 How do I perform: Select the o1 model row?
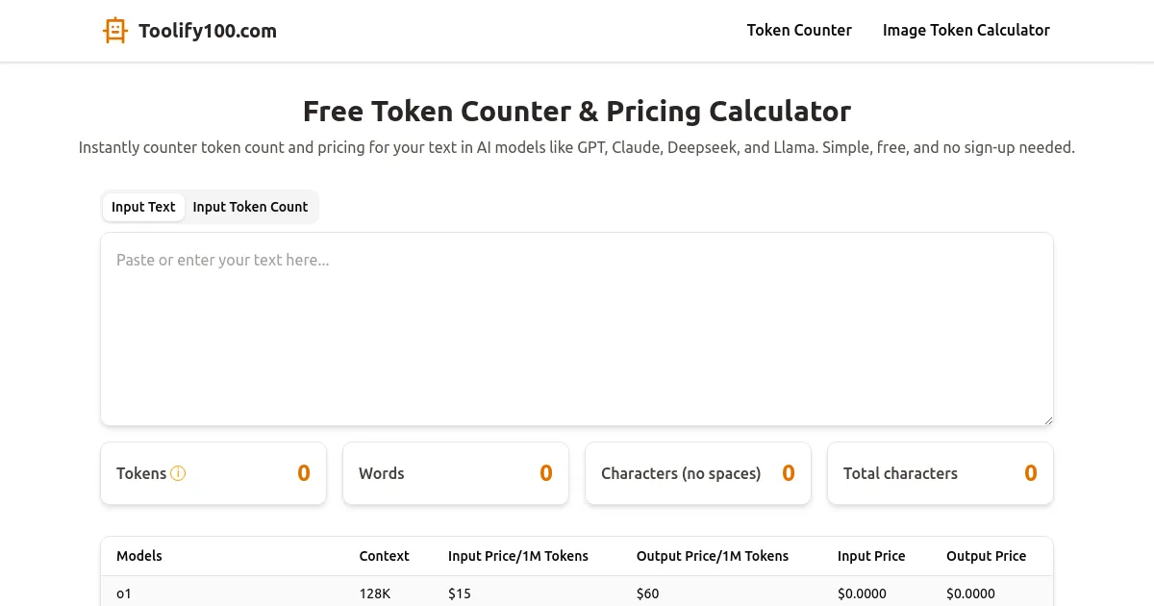coord(577,593)
